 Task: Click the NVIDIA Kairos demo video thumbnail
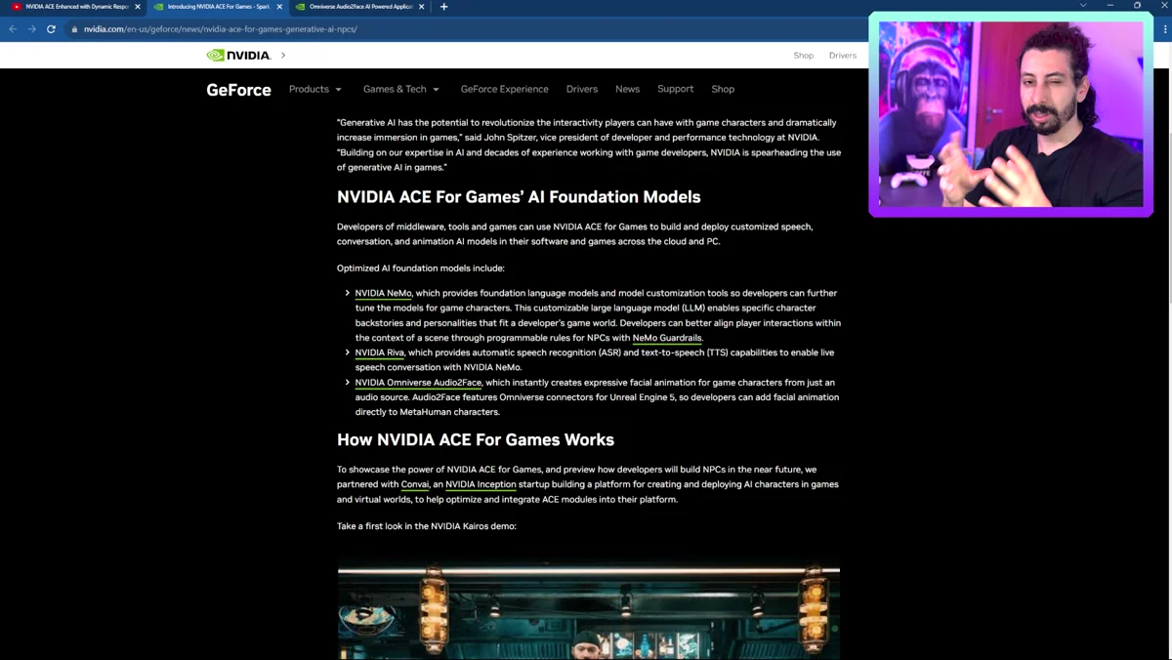[x=589, y=610]
